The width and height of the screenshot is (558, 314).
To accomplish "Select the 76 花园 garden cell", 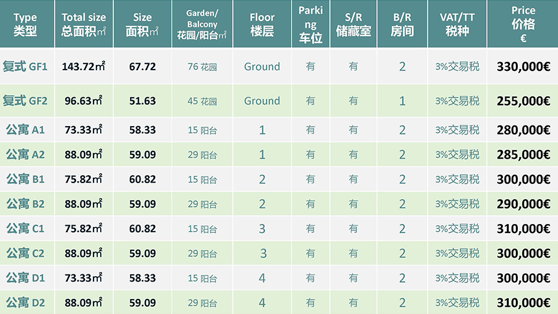I will 202,66.
